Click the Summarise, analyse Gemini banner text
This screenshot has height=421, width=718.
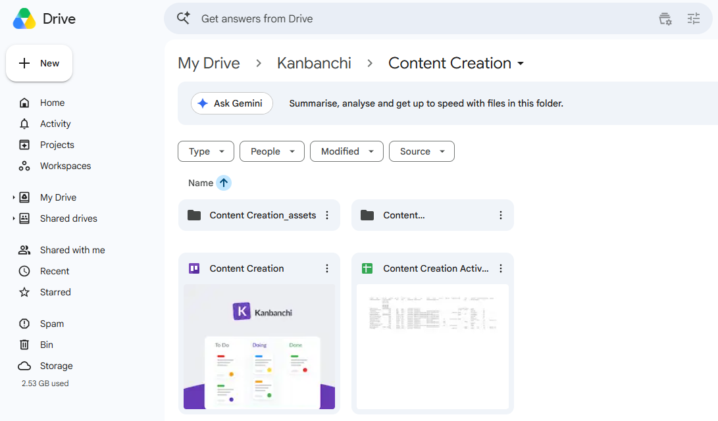(x=426, y=103)
